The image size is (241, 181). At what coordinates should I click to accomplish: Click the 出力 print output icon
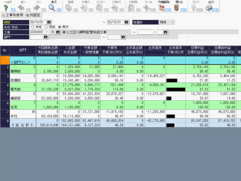pos(209,8)
